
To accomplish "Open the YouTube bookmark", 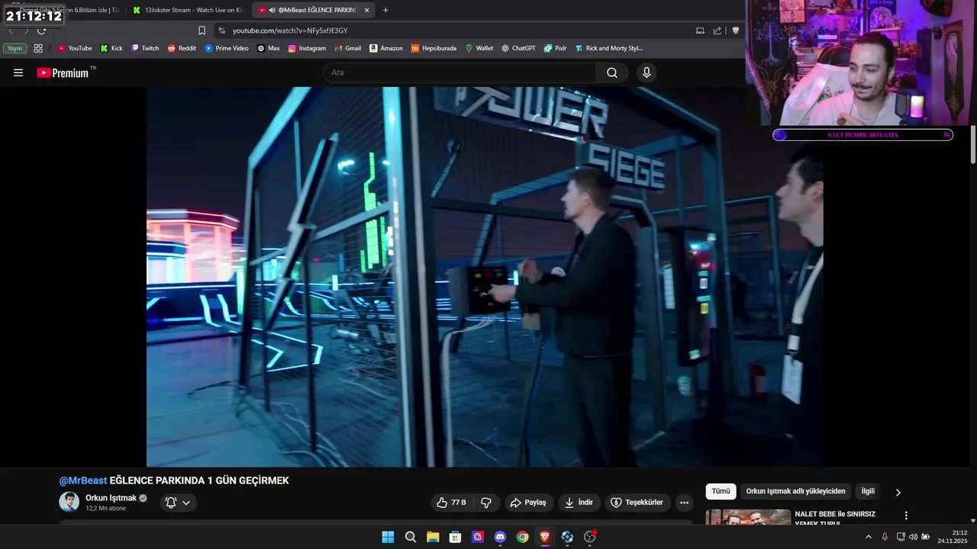I will point(75,48).
